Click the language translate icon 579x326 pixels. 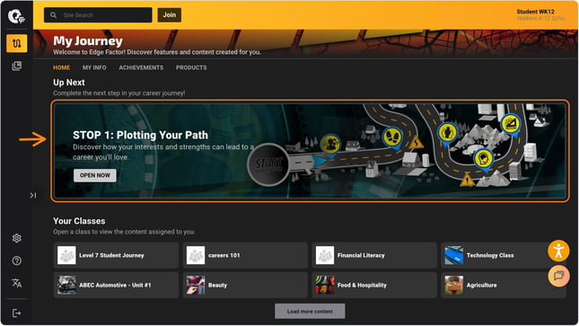pyautogui.click(x=17, y=283)
